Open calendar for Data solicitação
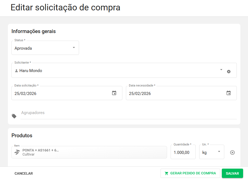 (x=114, y=93)
